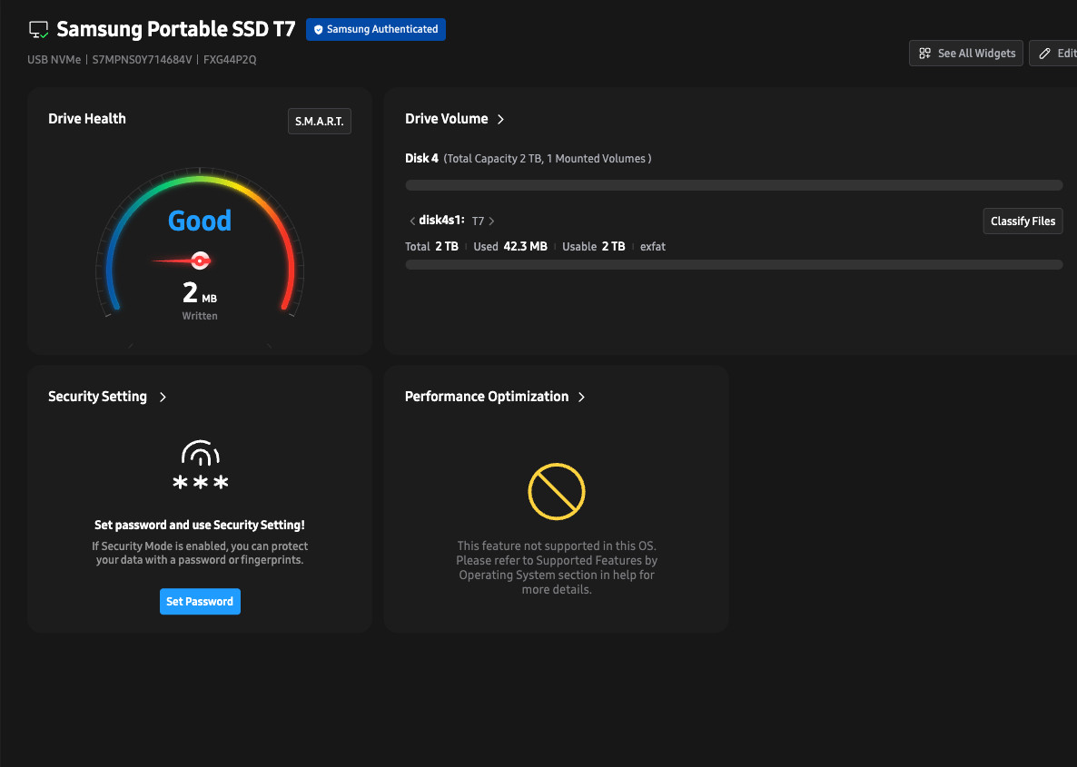Click the drive monitor icon beside the title
This screenshot has width=1077, height=767.
(38, 30)
